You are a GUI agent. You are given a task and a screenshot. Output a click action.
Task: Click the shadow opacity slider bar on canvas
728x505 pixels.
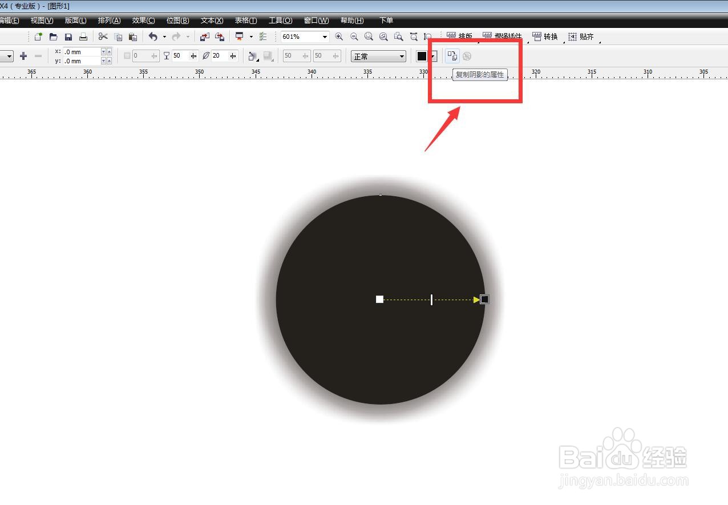coord(431,300)
